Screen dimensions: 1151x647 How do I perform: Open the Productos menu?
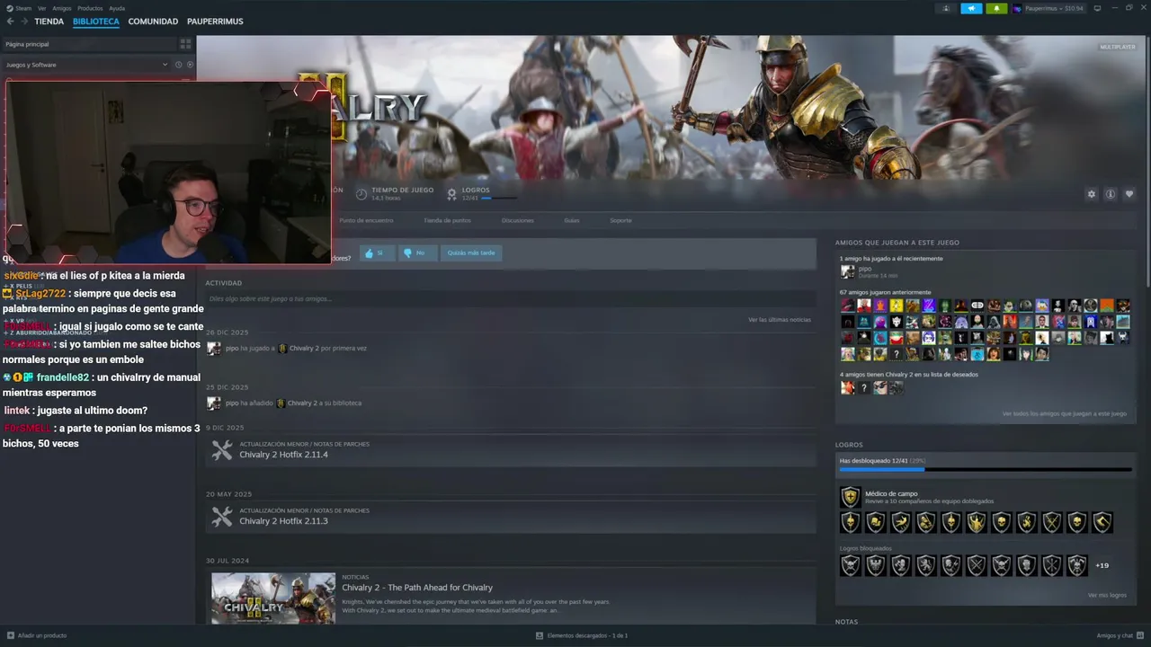90,8
